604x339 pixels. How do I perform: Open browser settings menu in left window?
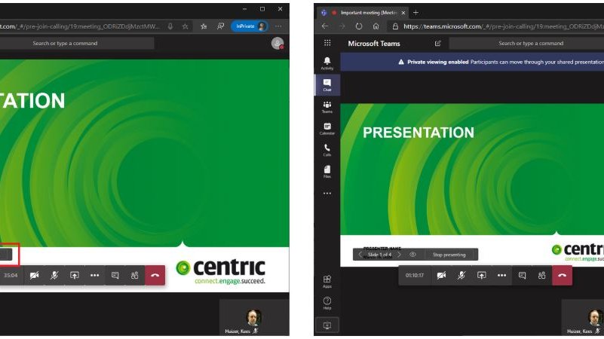click(278, 26)
